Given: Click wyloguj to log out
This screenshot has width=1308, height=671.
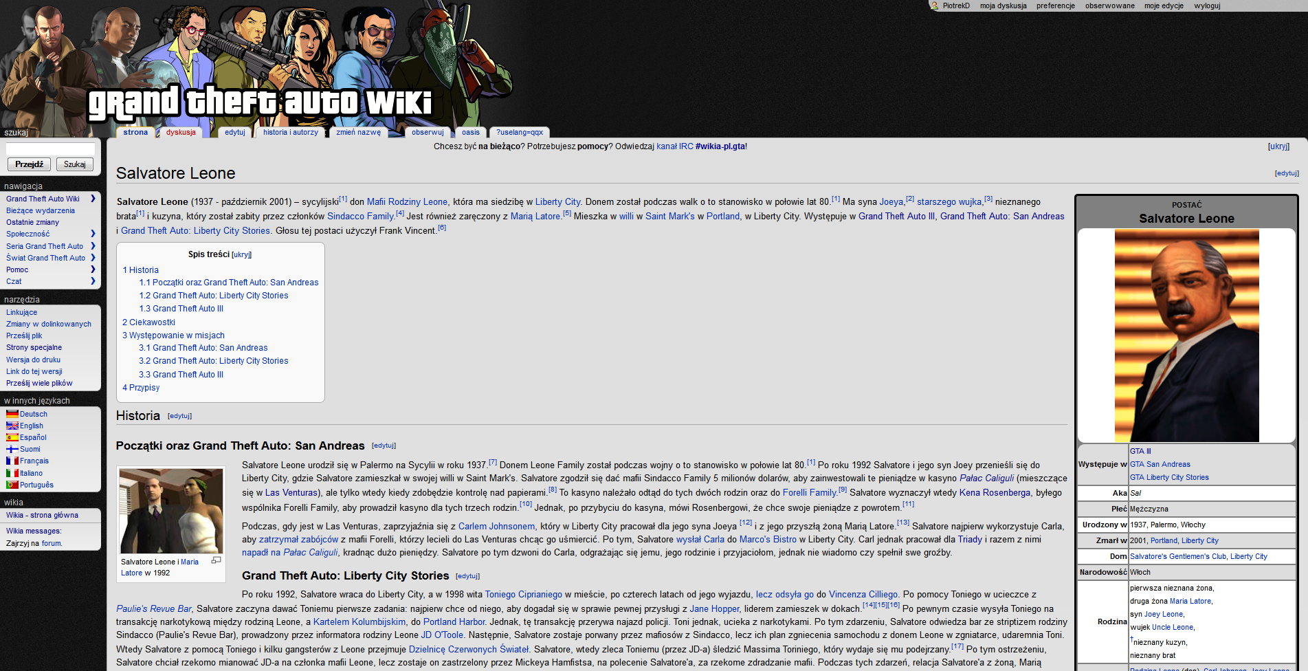Looking at the screenshot, I should coord(1207,5).
